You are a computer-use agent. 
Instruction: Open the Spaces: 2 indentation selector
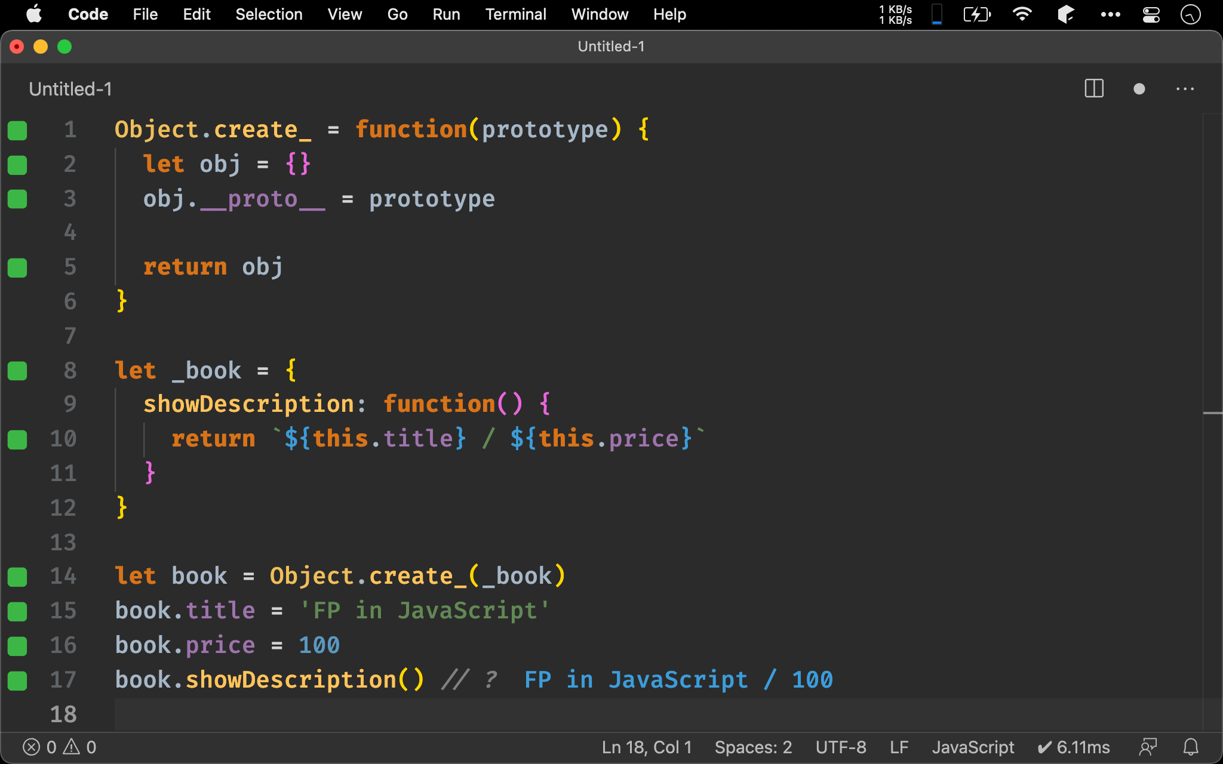tap(753, 747)
